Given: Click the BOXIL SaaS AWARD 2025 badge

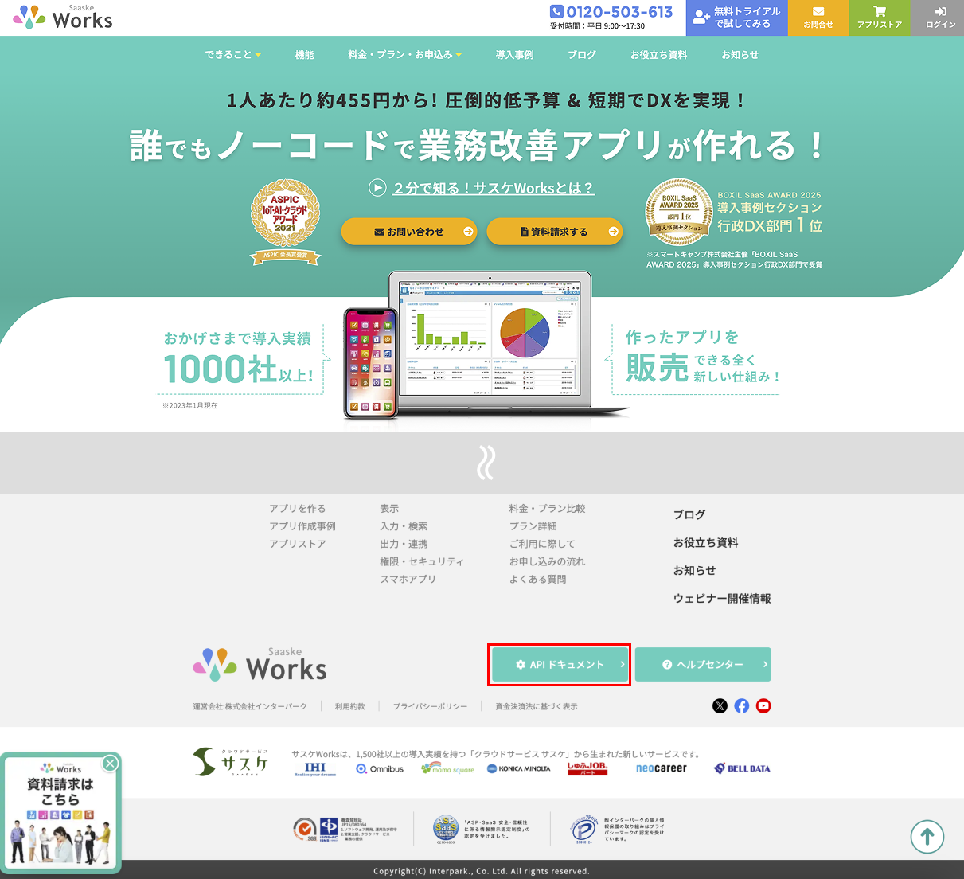Looking at the screenshot, I should pyautogui.click(x=678, y=212).
